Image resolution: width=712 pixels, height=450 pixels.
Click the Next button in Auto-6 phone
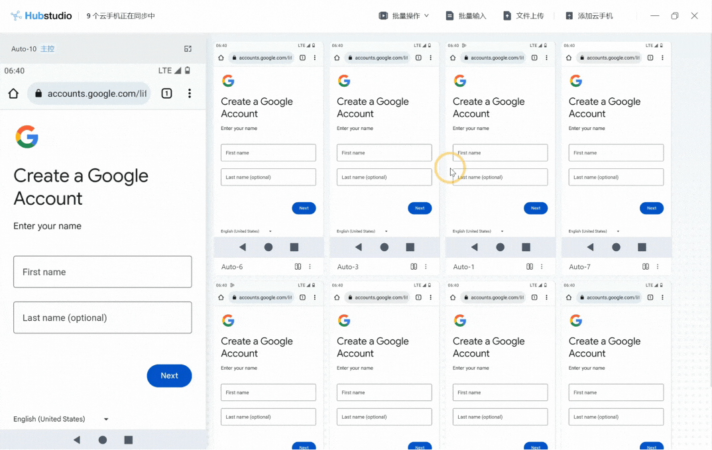click(304, 208)
